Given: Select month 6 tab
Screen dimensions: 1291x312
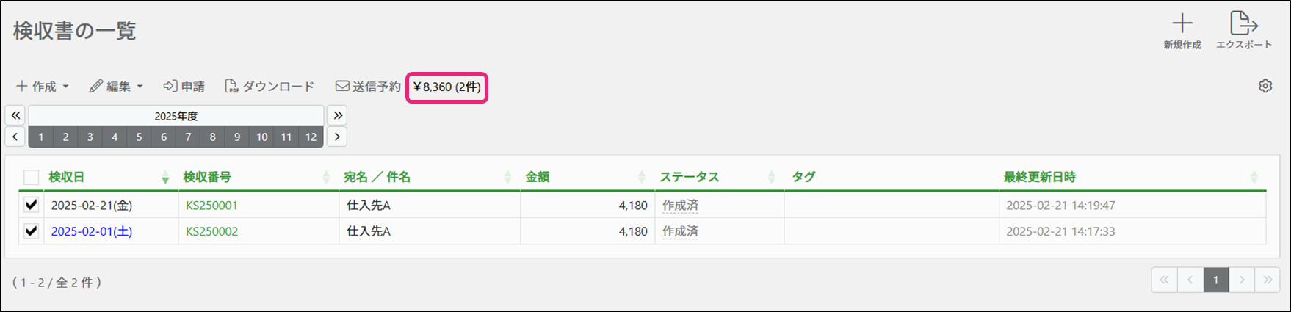Looking at the screenshot, I should click(x=164, y=137).
